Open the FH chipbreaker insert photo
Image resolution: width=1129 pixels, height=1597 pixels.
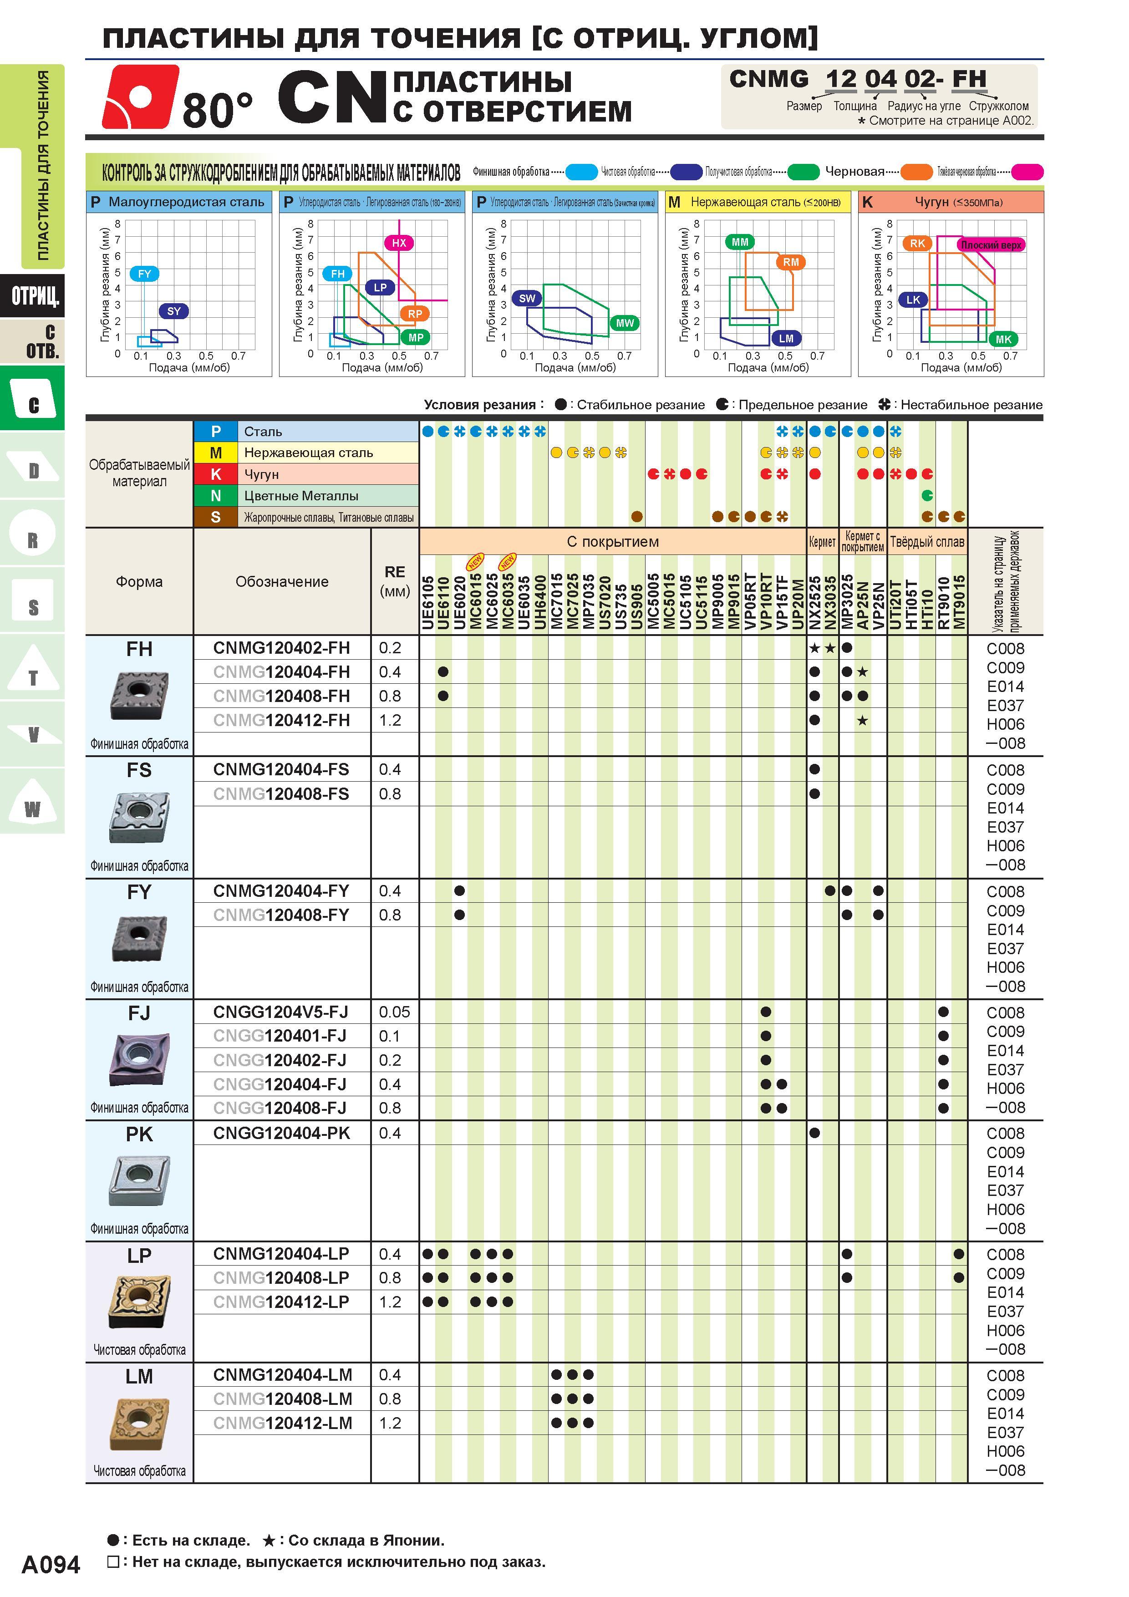point(139,696)
